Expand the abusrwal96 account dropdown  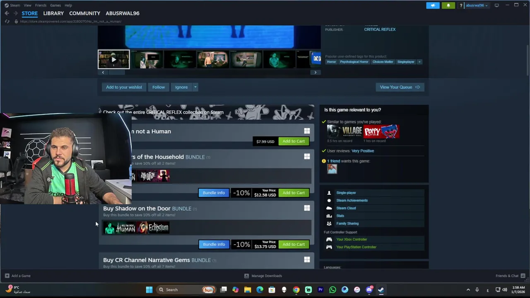pos(477,5)
